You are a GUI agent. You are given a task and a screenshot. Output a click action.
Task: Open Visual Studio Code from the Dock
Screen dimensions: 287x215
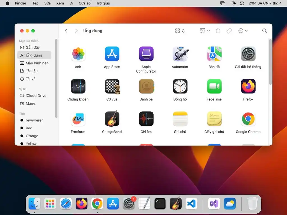[191, 204]
